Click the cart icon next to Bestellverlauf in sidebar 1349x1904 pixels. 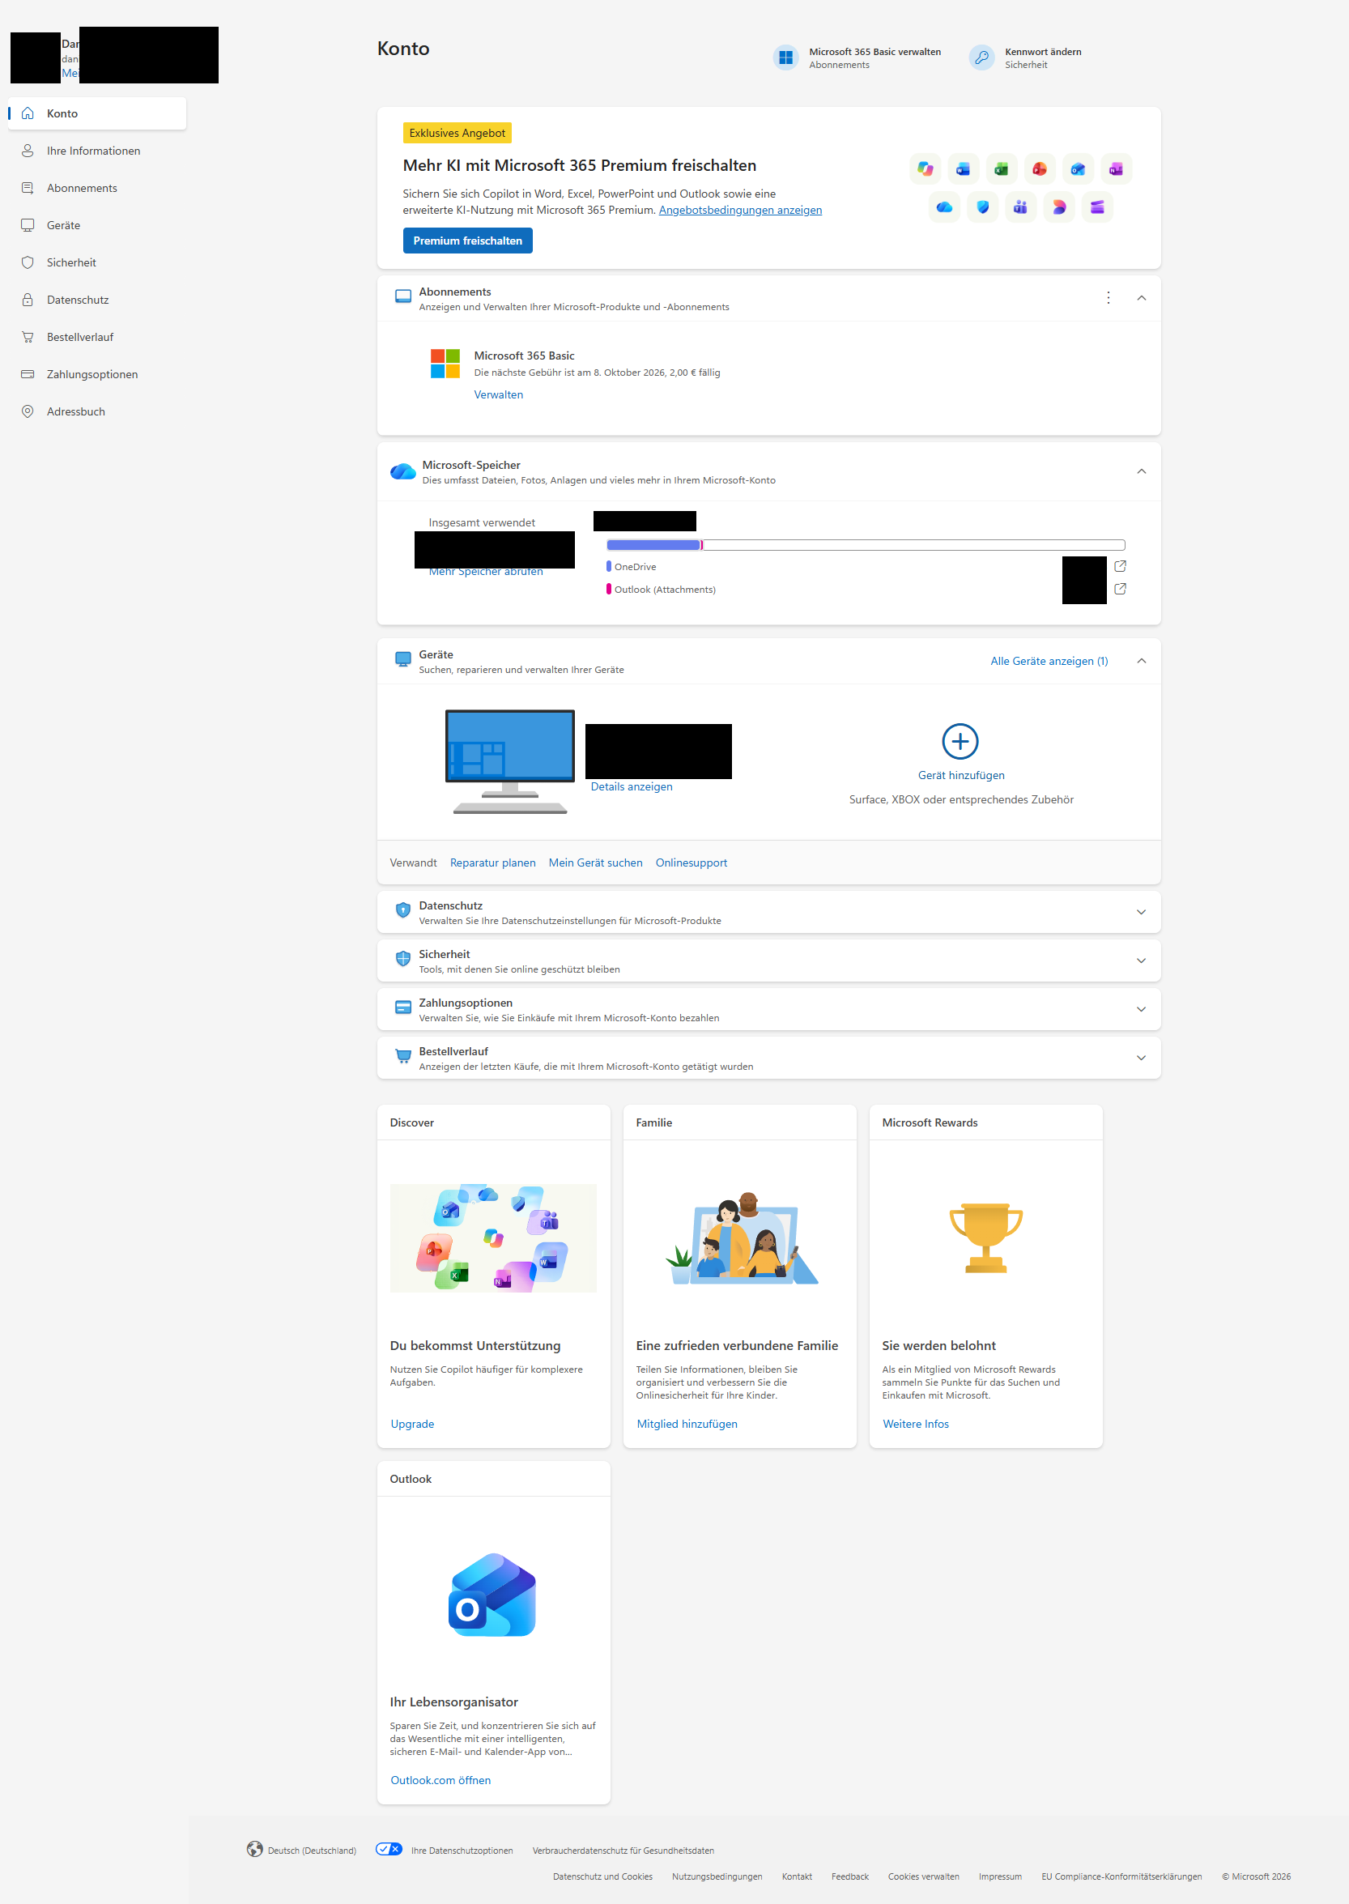(x=28, y=337)
